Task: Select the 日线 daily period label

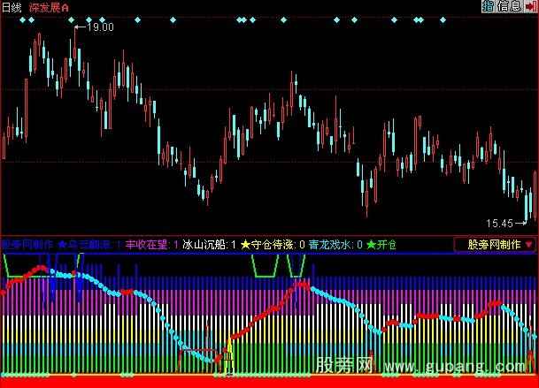Action: click(x=12, y=7)
